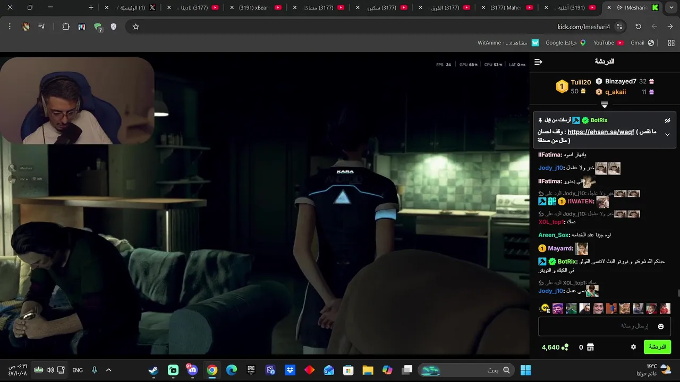Viewport: 680px width, 382px height.
Task: Open the weather widget showing 19°C
Action: tap(653, 370)
